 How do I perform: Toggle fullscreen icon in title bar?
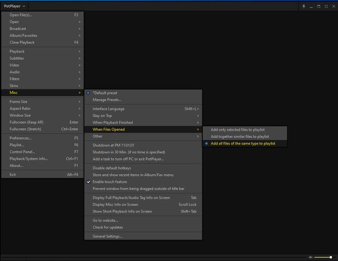point(326,7)
